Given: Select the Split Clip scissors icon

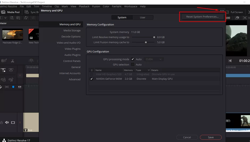Looking at the screenshot, I should (x=12, y=61).
